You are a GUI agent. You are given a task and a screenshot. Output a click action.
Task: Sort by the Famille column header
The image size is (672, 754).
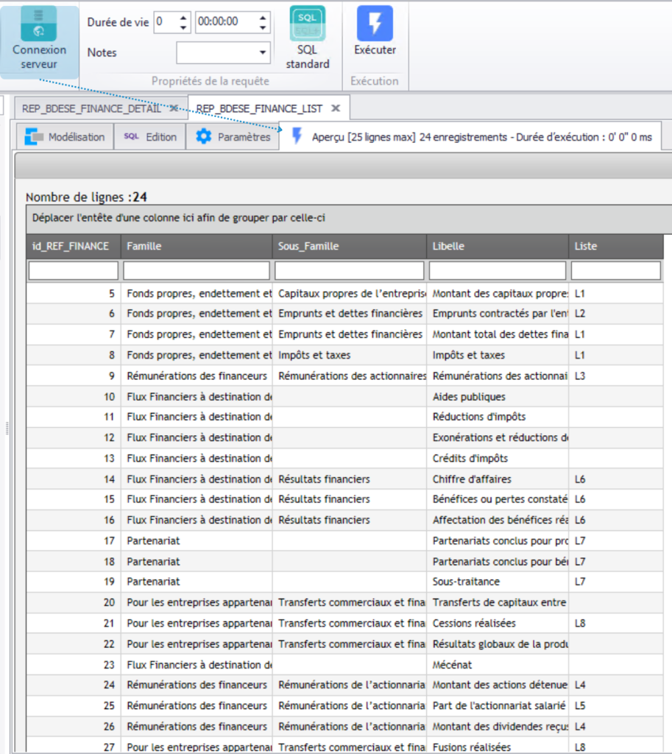(x=197, y=246)
